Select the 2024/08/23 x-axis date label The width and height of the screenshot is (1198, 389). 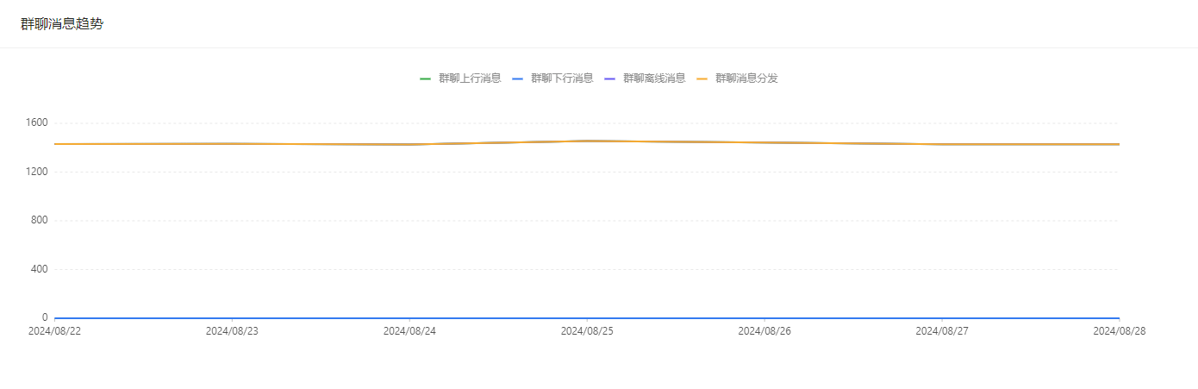coord(232,330)
